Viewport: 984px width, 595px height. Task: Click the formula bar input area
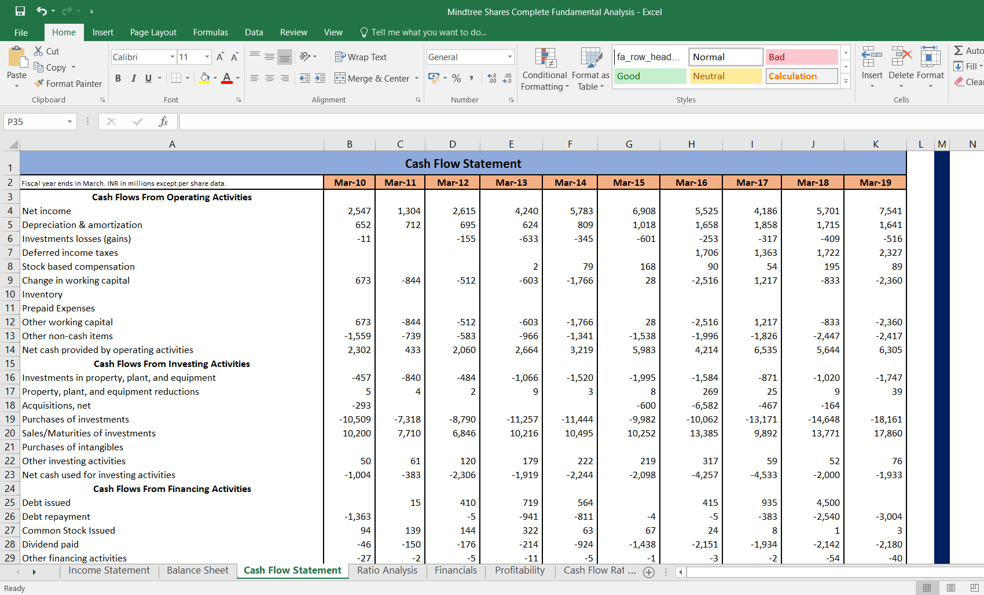[581, 122]
